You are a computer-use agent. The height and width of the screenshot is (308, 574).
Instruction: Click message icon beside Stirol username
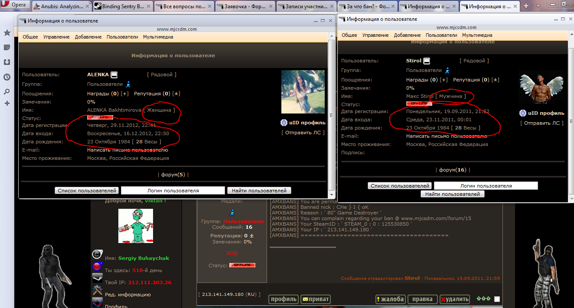click(427, 61)
